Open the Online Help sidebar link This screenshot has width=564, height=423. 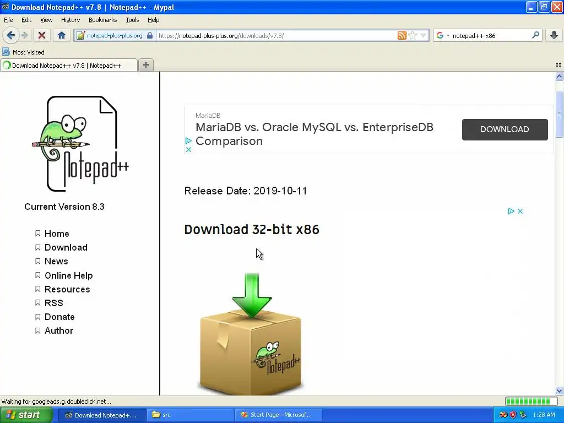(69, 275)
